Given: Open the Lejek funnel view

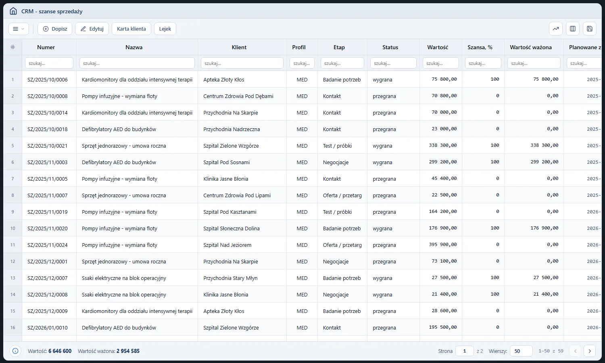Looking at the screenshot, I should tap(165, 29).
